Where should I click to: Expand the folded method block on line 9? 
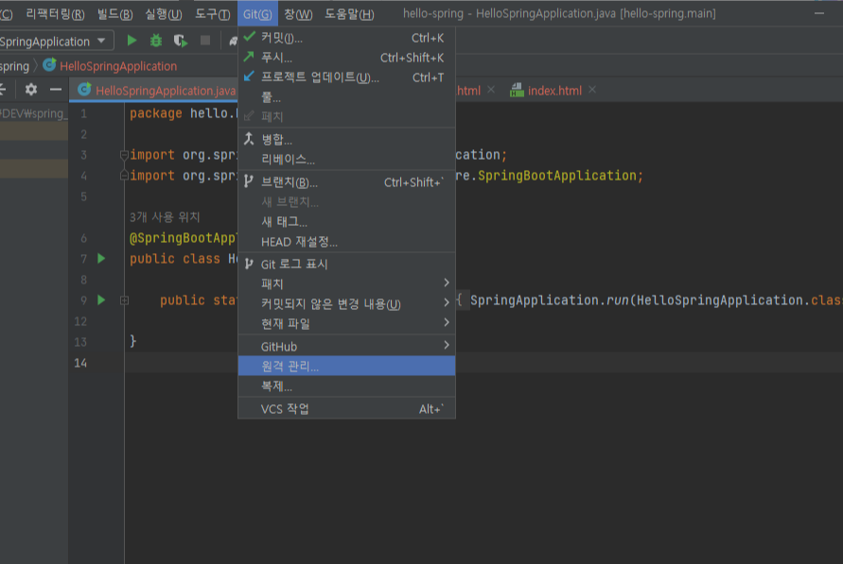124,300
